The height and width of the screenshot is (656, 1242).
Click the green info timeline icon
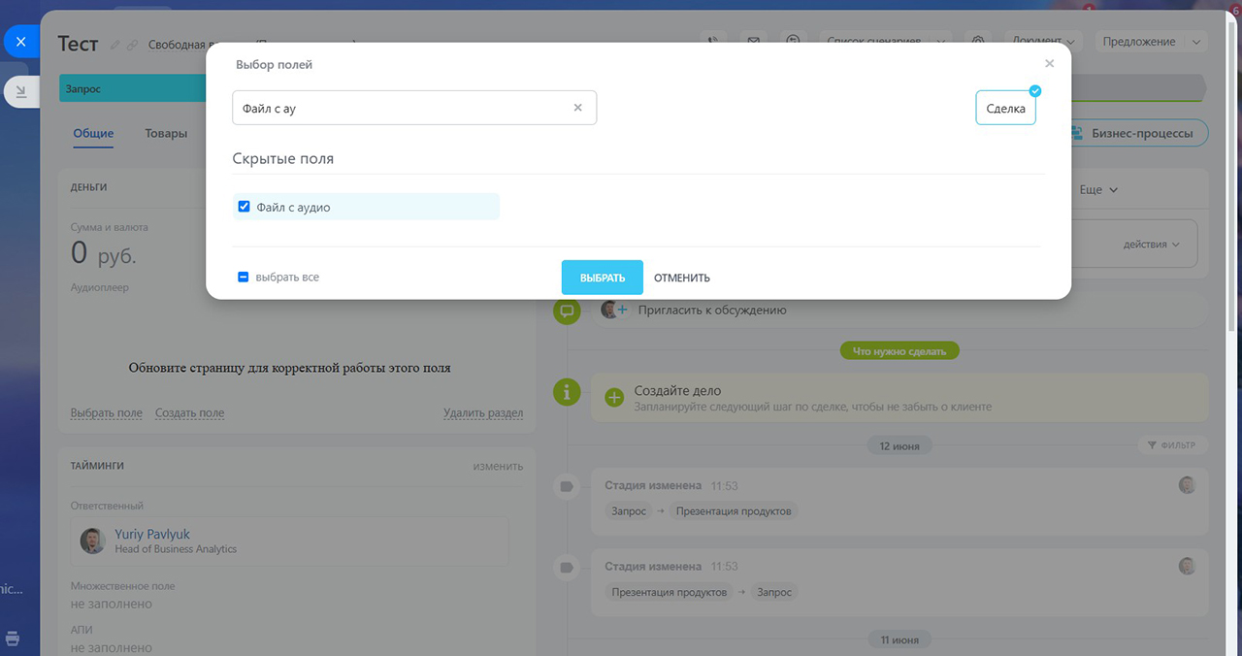point(567,392)
